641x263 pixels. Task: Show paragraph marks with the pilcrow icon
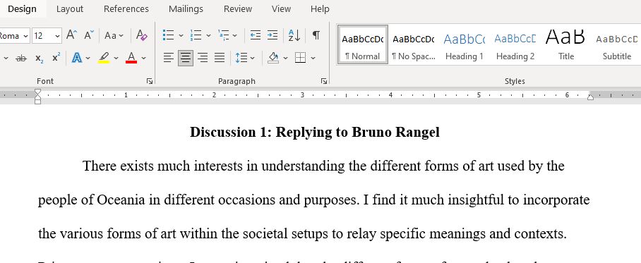pyautogui.click(x=316, y=35)
